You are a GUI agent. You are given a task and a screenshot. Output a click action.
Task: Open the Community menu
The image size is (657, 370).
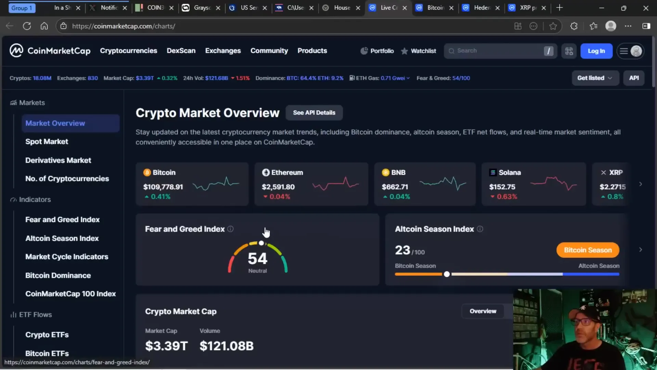[x=269, y=51]
